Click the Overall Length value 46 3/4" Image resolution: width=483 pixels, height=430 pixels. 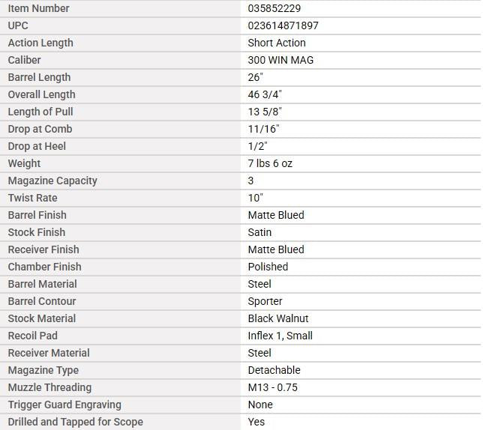[265, 94]
